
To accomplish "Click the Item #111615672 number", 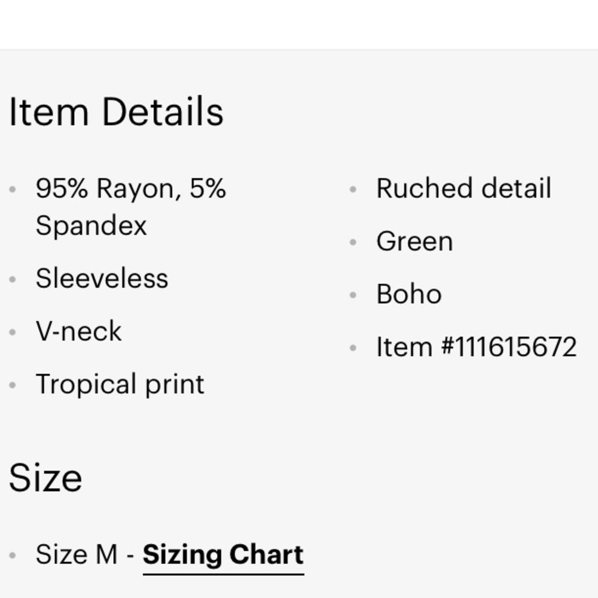I will [x=477, y=347].
